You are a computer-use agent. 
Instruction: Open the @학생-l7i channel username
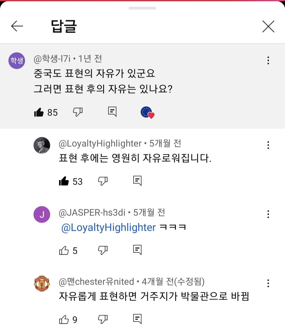coord(52,59)
